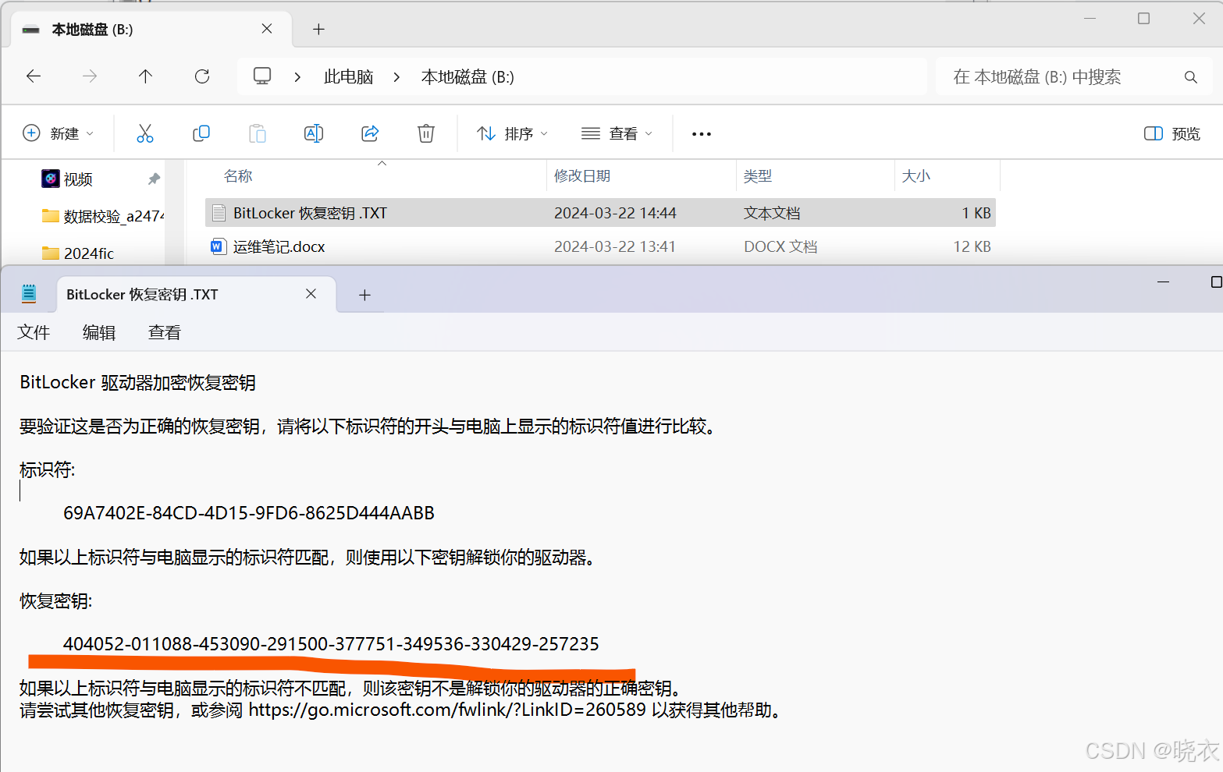Screen dimensions: 1223x772
Task: Click the Notepad app icon in title bar
Action: point(29,294)
